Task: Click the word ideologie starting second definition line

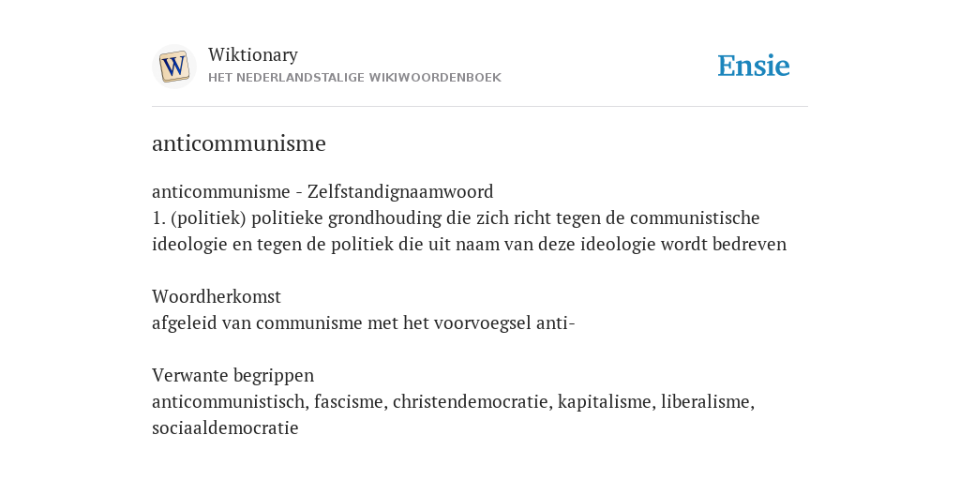Action: pos(189,245)
